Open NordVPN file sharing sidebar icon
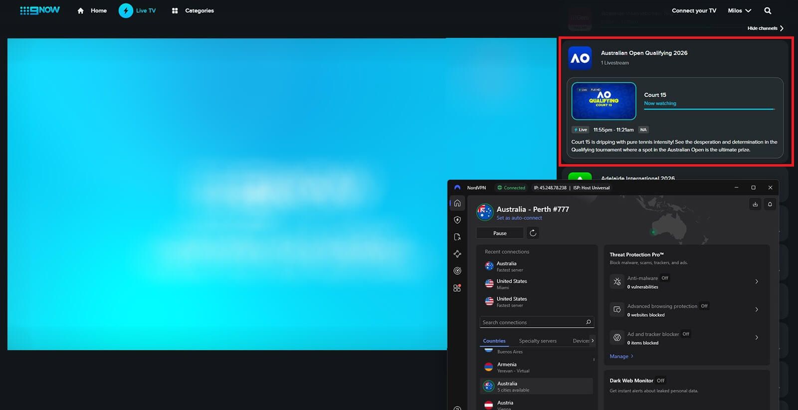Image resolution: width=798 pixels, height=410 pixels. click(x=457, y=237)
